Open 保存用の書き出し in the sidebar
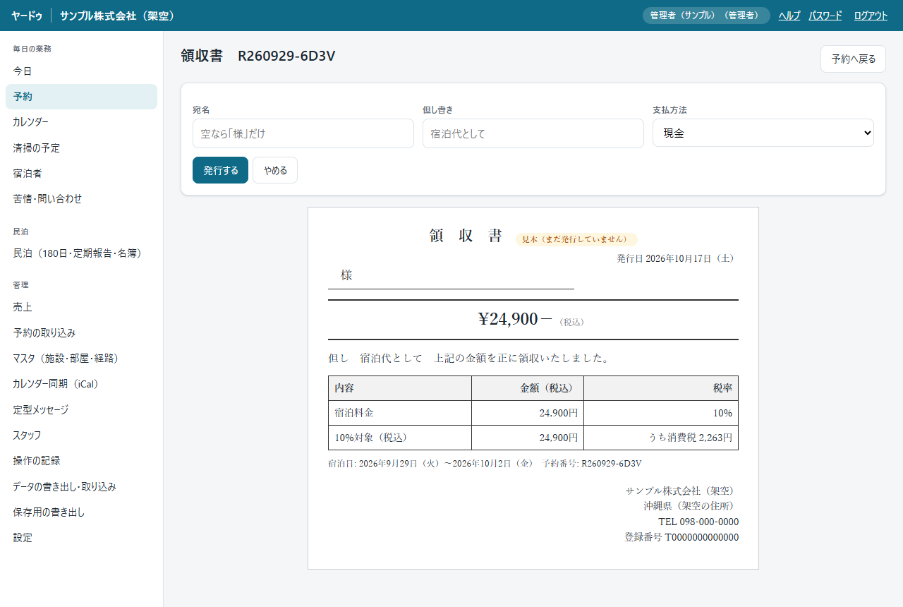This screenshot has height=607, width=903. [81, 512]
